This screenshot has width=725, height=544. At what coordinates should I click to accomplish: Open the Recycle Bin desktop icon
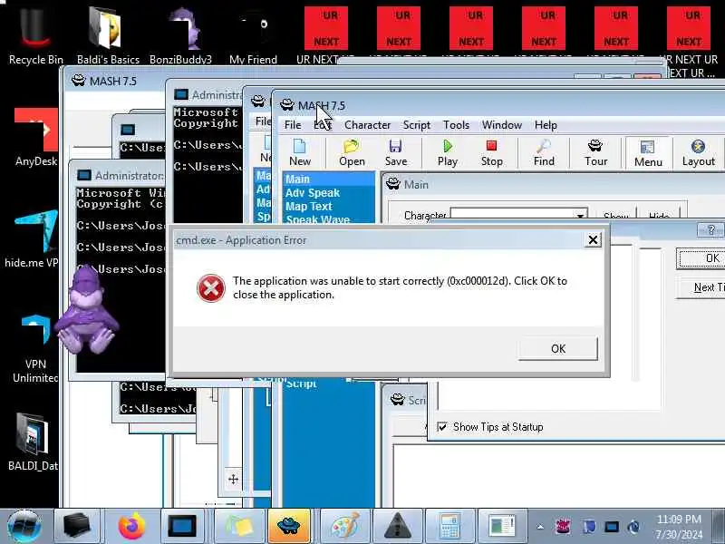pyautogui.click(x=35, y=34)
